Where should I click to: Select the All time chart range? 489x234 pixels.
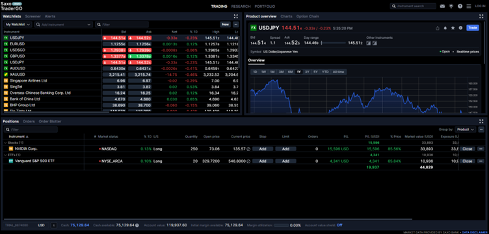tap(338, 72)
